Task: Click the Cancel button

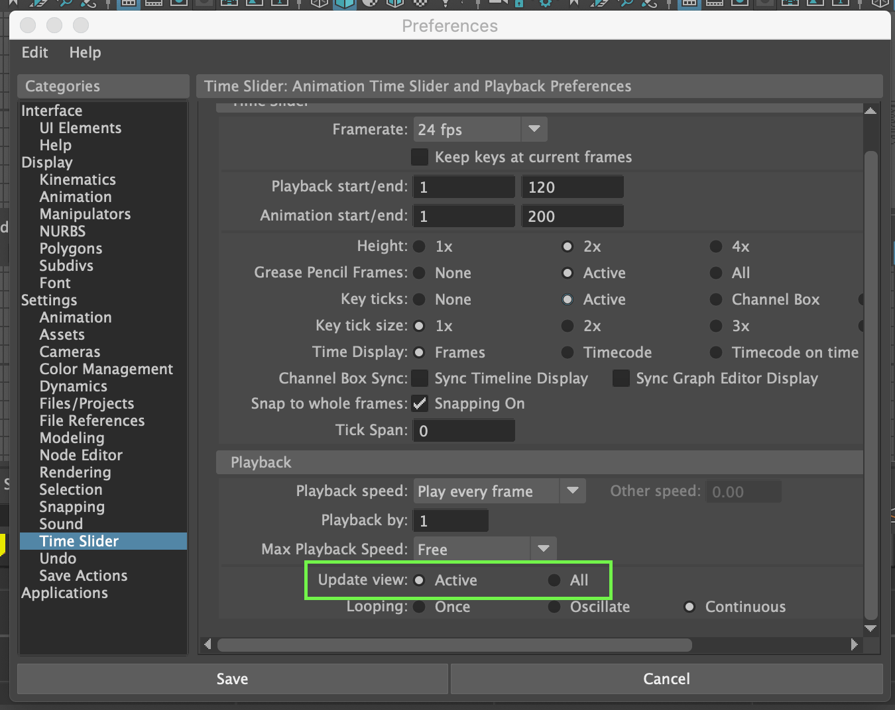Action: (x=666, y=678)
